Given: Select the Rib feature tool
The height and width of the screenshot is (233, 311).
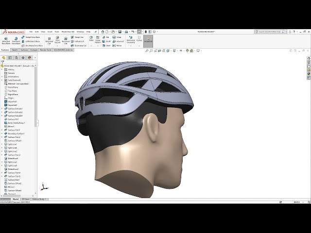Looking at the screenshot, I should tap(106, 37).
